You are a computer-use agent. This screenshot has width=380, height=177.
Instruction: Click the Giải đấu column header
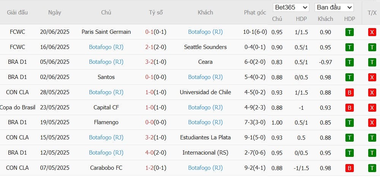pyautogui.click(x=17, y=13)
